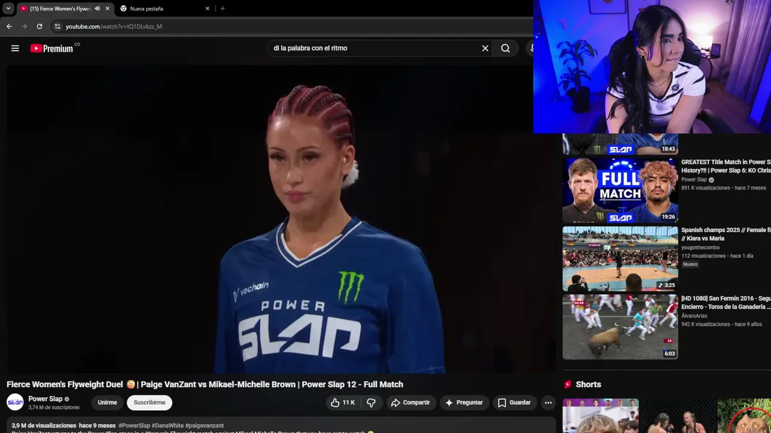The height and width of the screenshot is (433, 771).
Task: Open the ÁlvaroArias channel name
Action: 695,316
